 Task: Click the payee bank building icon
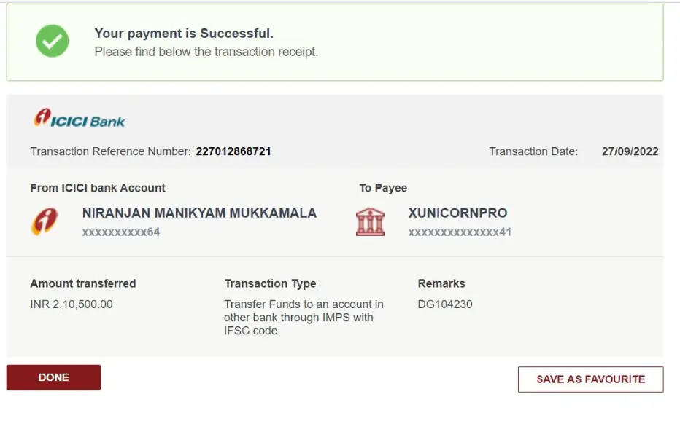(x=371, y=221)
